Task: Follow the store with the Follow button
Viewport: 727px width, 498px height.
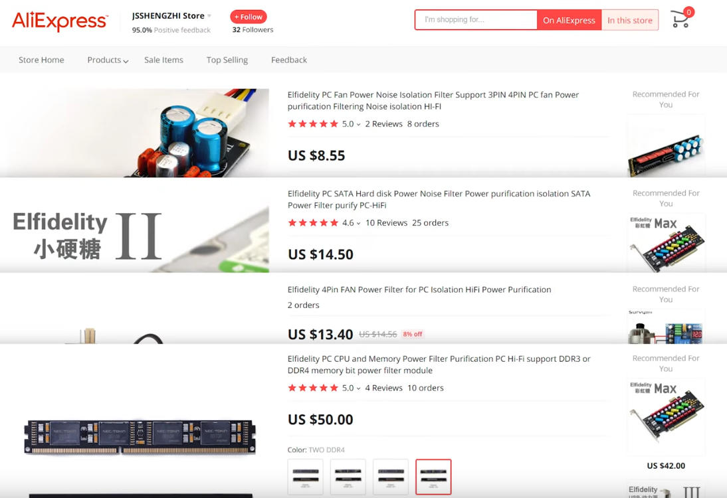Action: pyautogui.click(x=249, y=17)
